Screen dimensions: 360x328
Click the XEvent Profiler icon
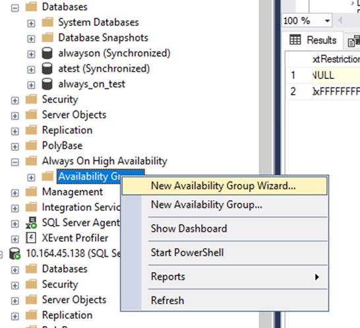coord(31,238)
